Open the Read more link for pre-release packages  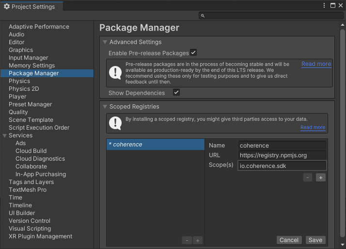click(x=316, y=64)
